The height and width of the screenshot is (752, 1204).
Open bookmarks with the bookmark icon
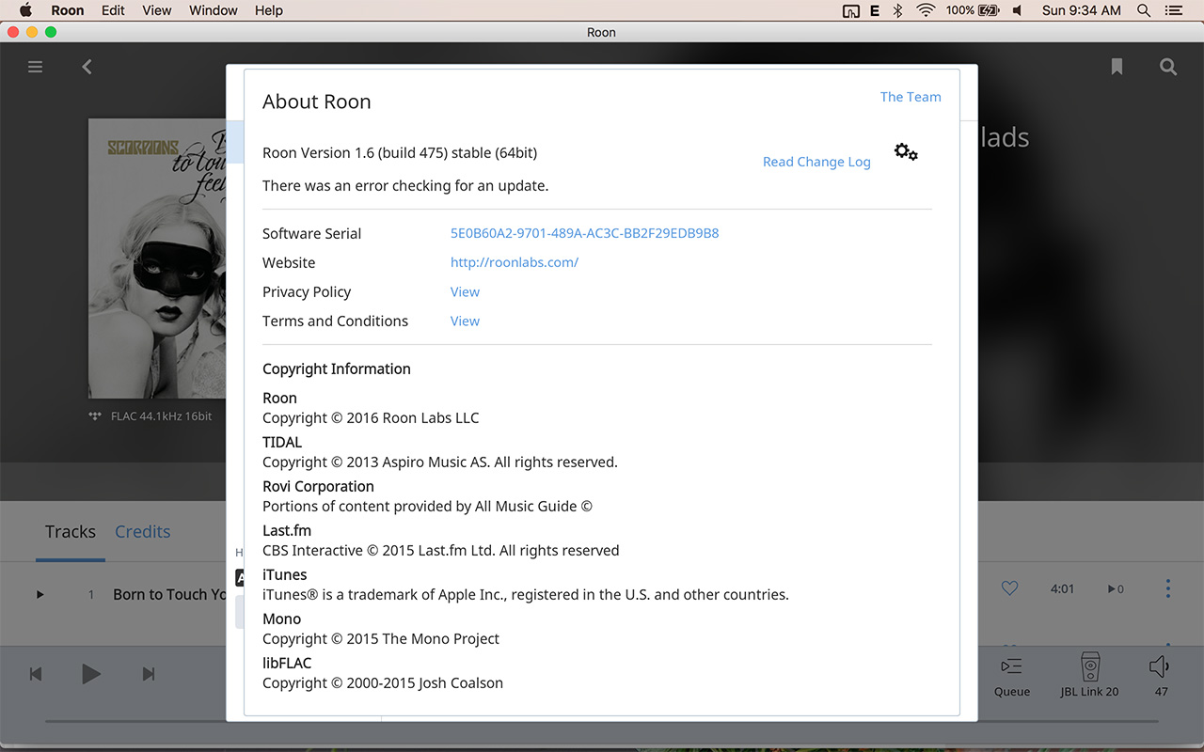pos(1117,67)
